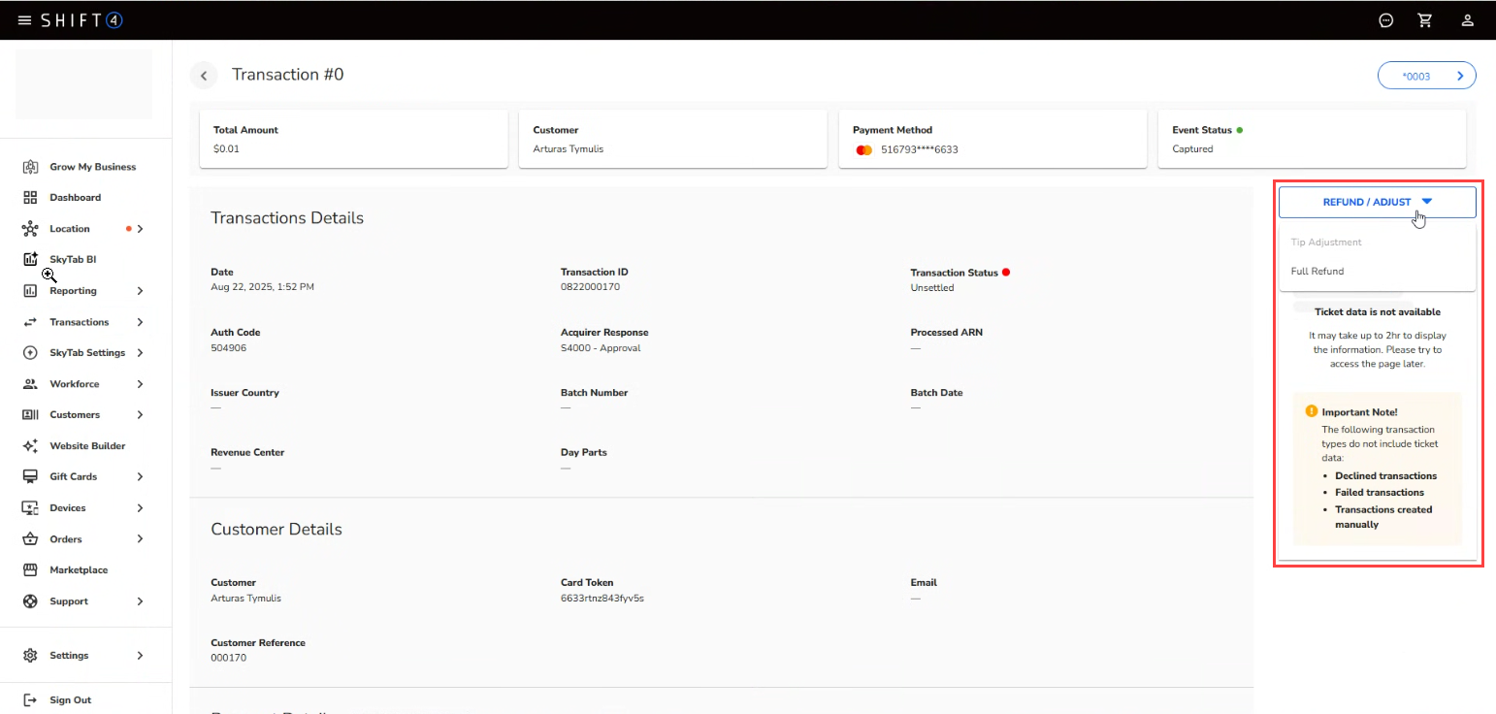This screenshot has width=1496, height=714.
Task: Open the shopping cart icon
Action: pos(1425,20)
